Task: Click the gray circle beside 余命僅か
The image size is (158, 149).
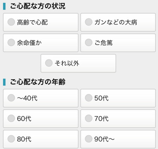Action: [11, 42]
